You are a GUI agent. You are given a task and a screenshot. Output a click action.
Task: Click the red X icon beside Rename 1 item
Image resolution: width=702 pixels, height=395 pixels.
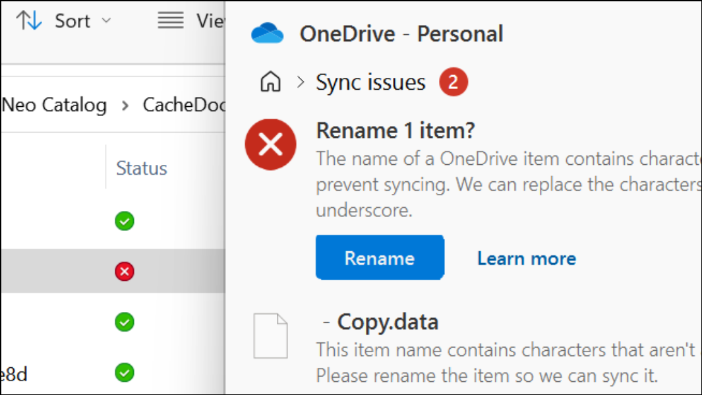pyautogui.click(x=270, y=144)
